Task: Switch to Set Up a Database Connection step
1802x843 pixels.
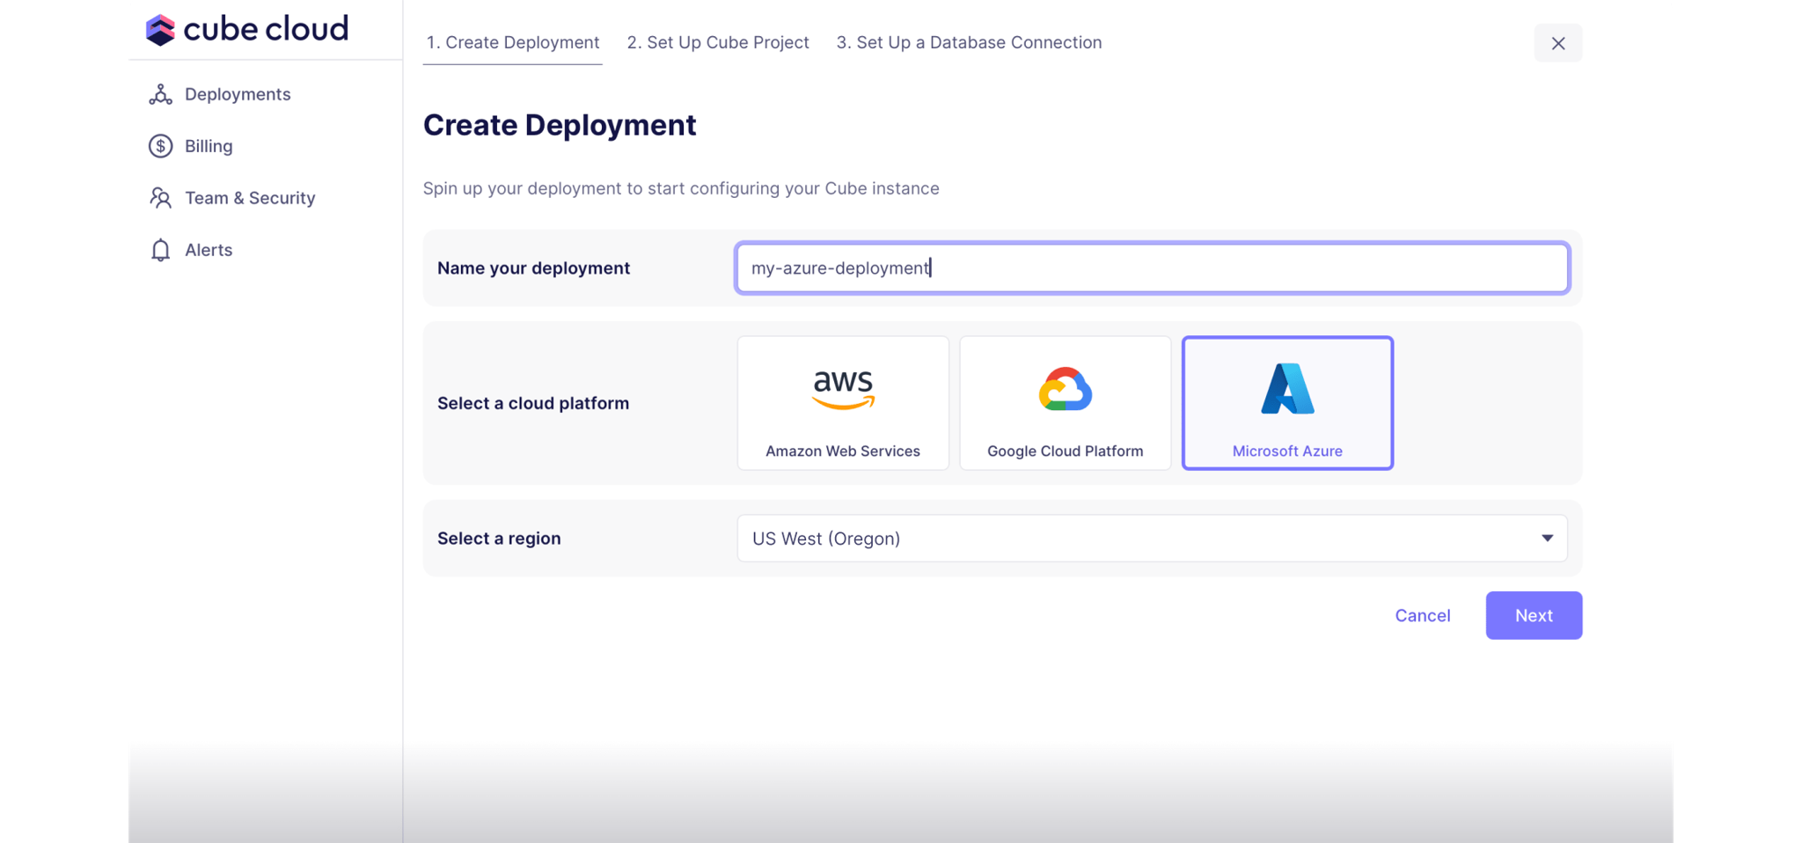Action: [x=969, y=42]
